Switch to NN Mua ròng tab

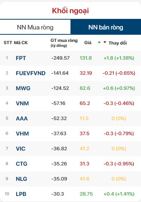point(35,27)
